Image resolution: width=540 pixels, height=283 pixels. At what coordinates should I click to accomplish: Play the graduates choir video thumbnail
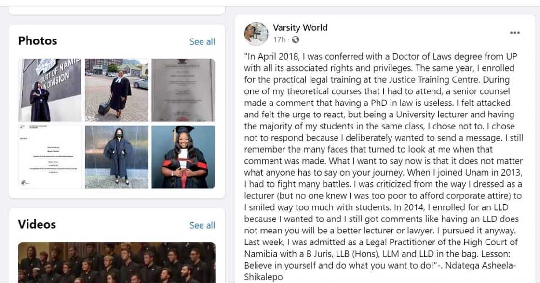click(x=116, y=262)
